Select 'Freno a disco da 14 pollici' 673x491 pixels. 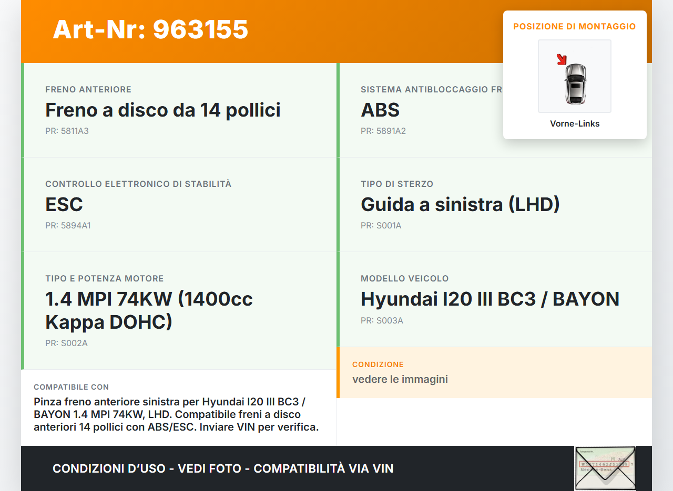[x=163, y=110]
